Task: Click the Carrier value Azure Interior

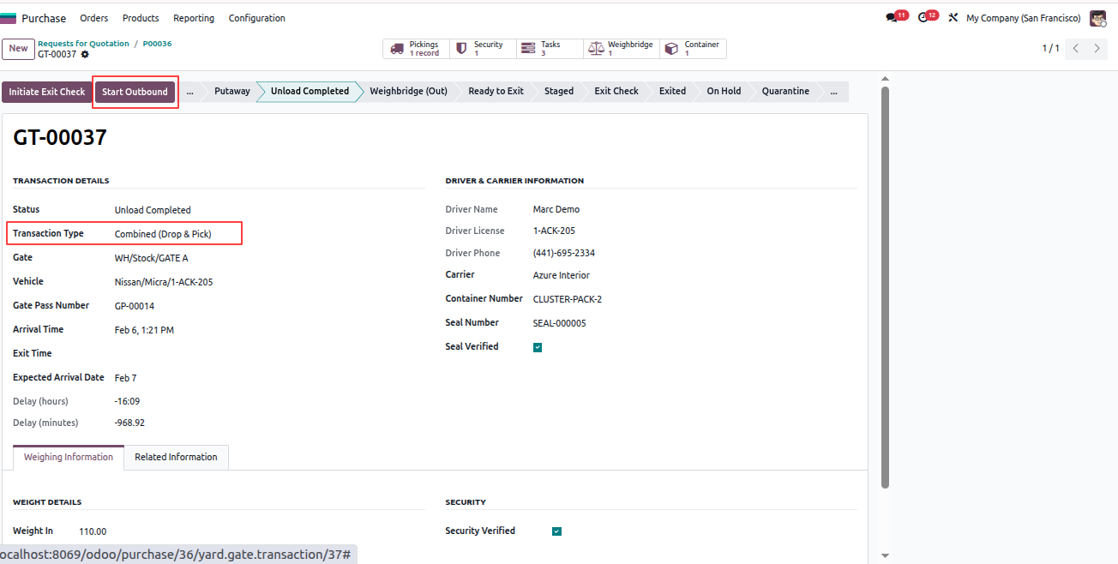Action: click(562, 275)
